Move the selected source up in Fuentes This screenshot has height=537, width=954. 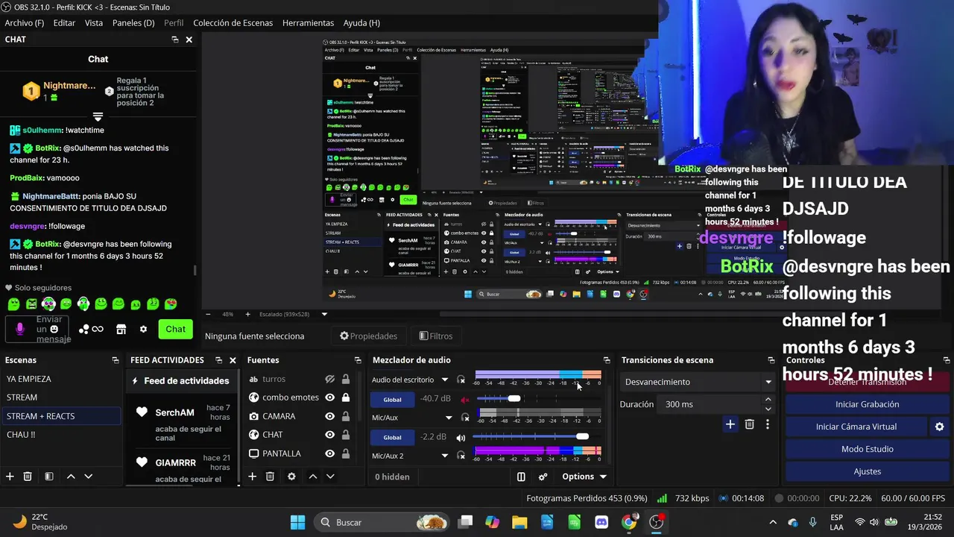pos(313,477)
